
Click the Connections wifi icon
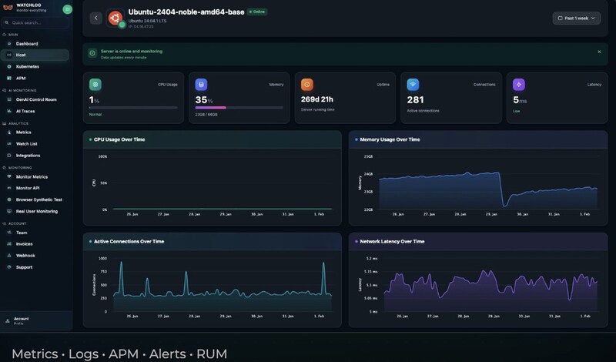tap(413, 85)
